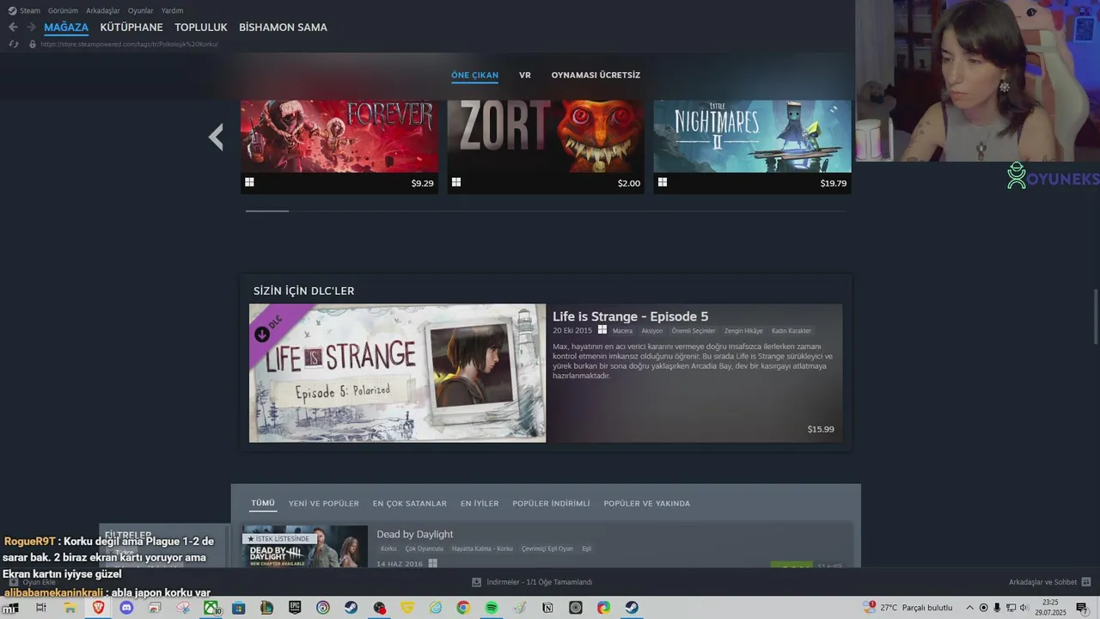Viewport: 1100px width, 619px height.
Task: Open Google Chrome from the taskbar
Action: pos(463,608)
